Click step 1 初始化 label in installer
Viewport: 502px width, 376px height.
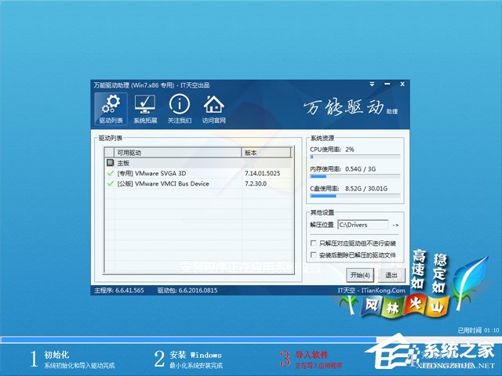point(56,355)
